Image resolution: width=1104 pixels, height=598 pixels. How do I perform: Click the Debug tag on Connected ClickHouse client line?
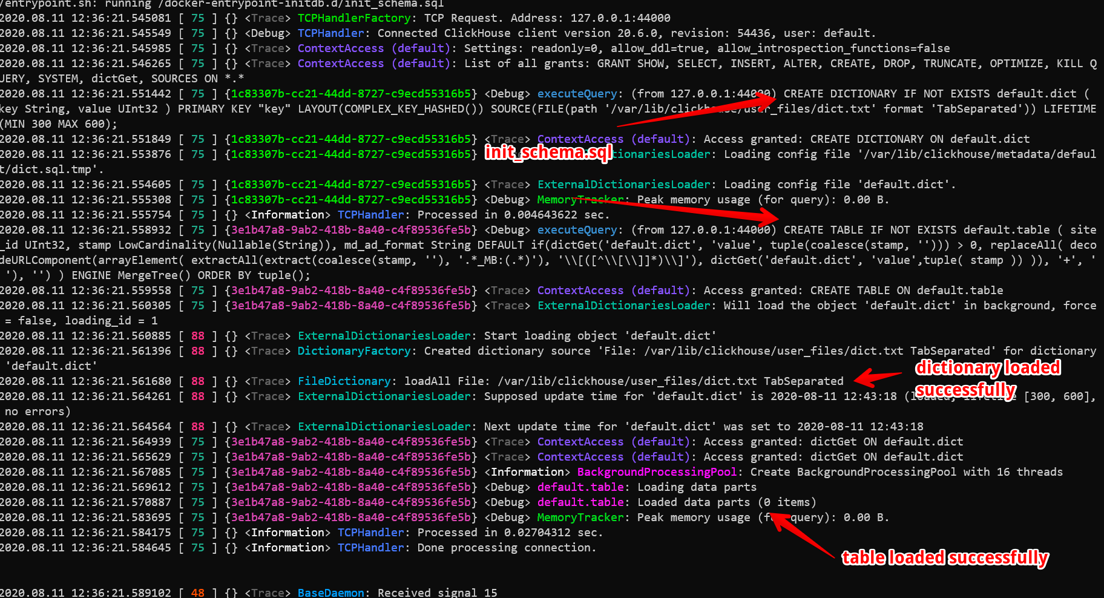tap(268, 33)
